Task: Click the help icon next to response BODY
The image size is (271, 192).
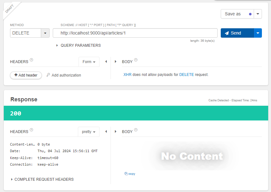Action: (136, 130)
